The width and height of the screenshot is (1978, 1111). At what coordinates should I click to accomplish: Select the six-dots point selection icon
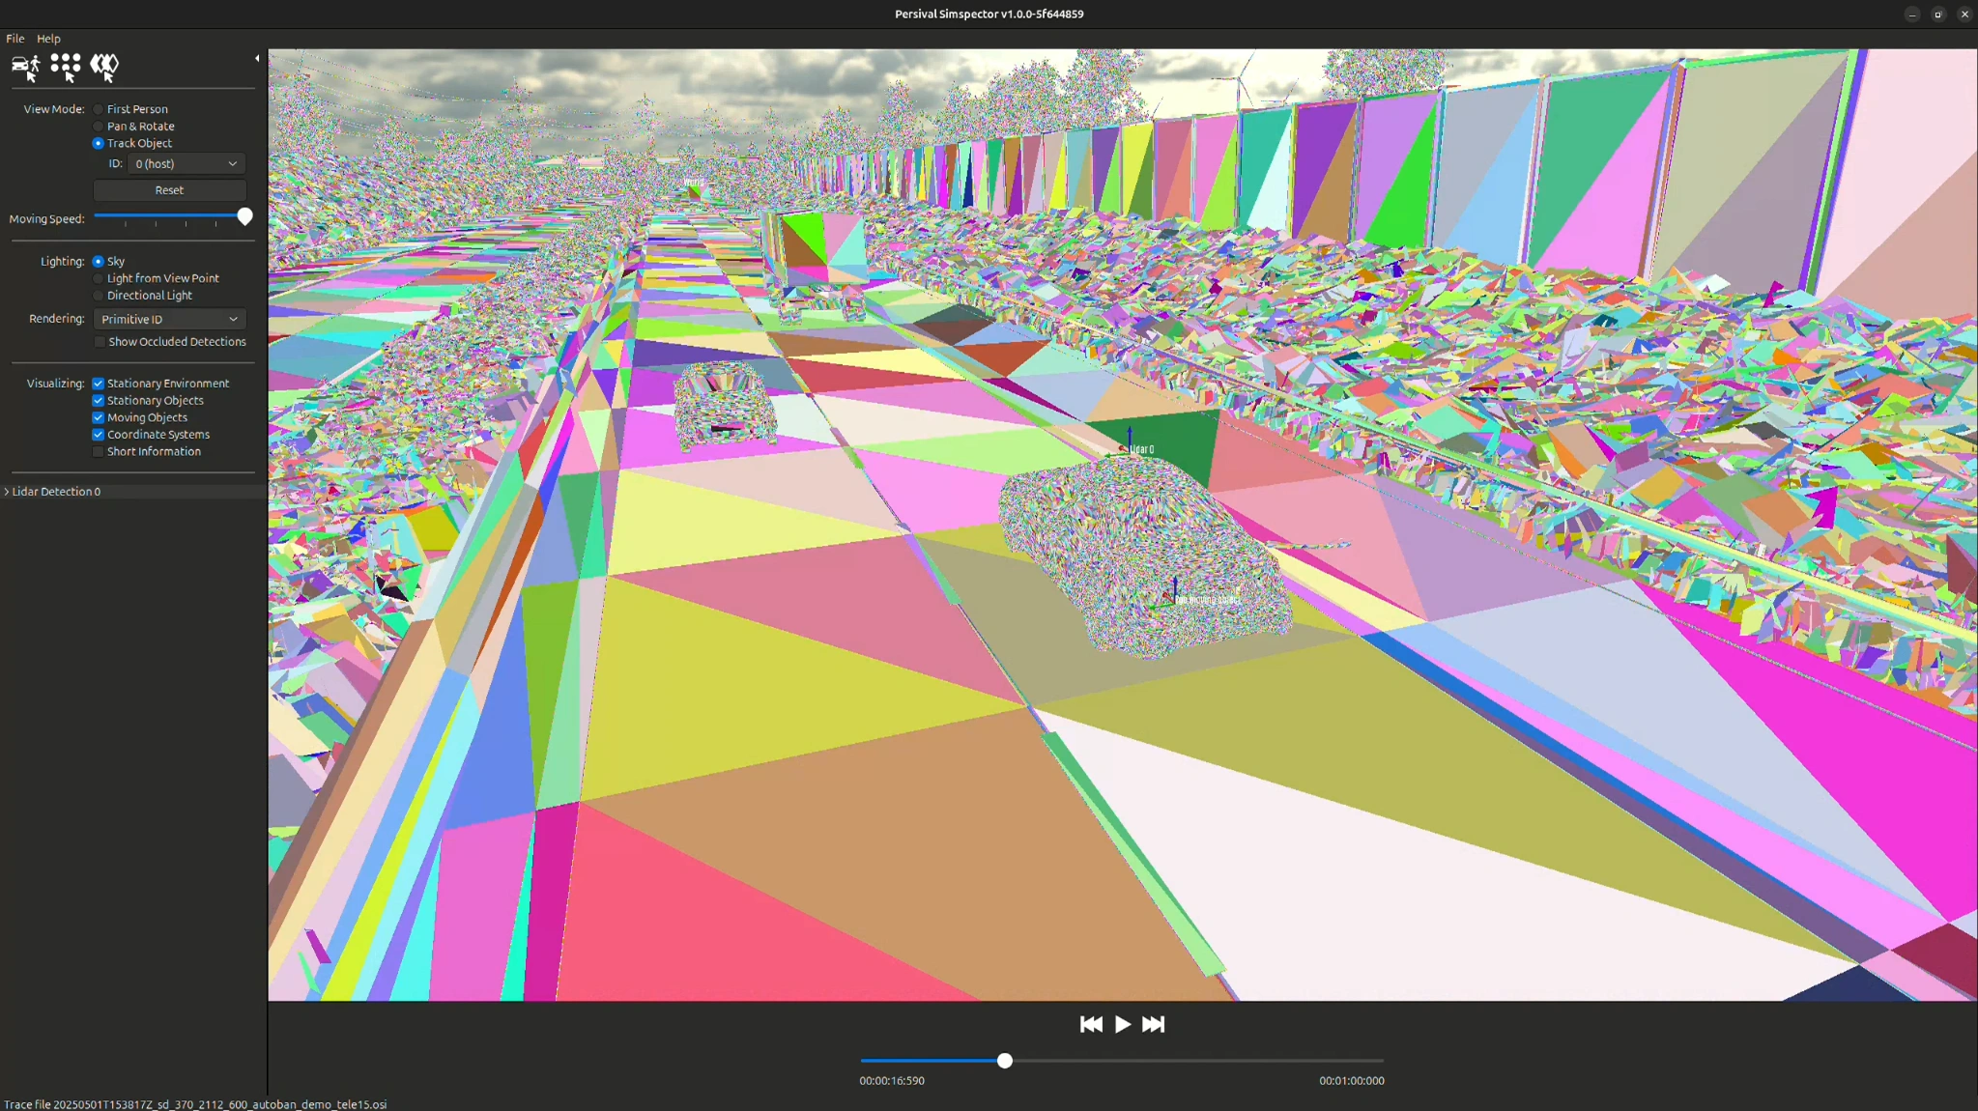click(65, 67)
